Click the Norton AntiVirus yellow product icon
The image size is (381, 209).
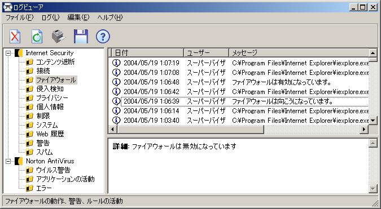tap(19, 161)
